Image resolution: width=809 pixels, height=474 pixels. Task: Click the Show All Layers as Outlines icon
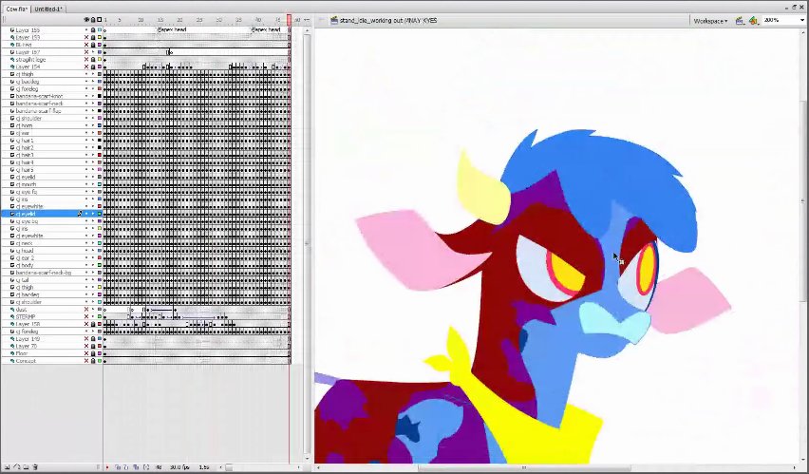click(100, 20)
